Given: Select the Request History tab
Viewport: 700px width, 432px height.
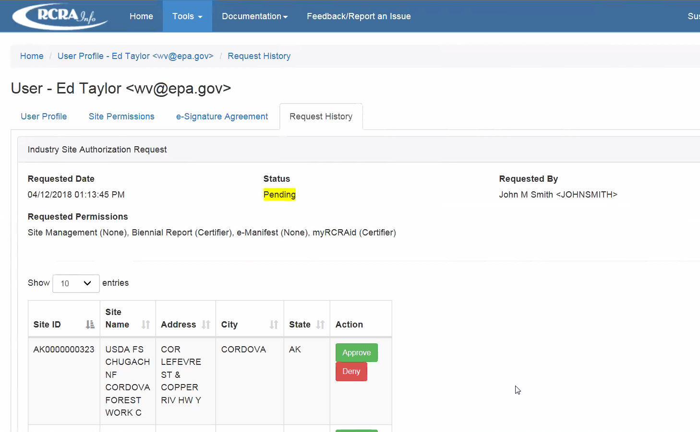Looking at the screenshot, I should tap(321, 117).
